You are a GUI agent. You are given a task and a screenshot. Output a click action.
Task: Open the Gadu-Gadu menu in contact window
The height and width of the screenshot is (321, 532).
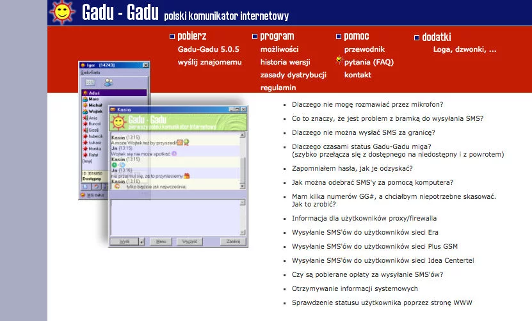(x=90, y=73)
